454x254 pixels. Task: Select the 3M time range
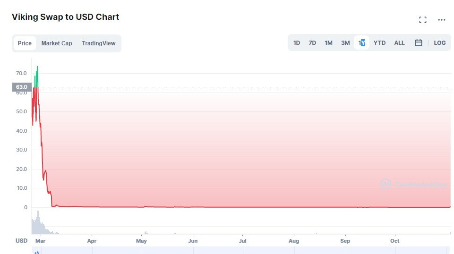[345, 43]
